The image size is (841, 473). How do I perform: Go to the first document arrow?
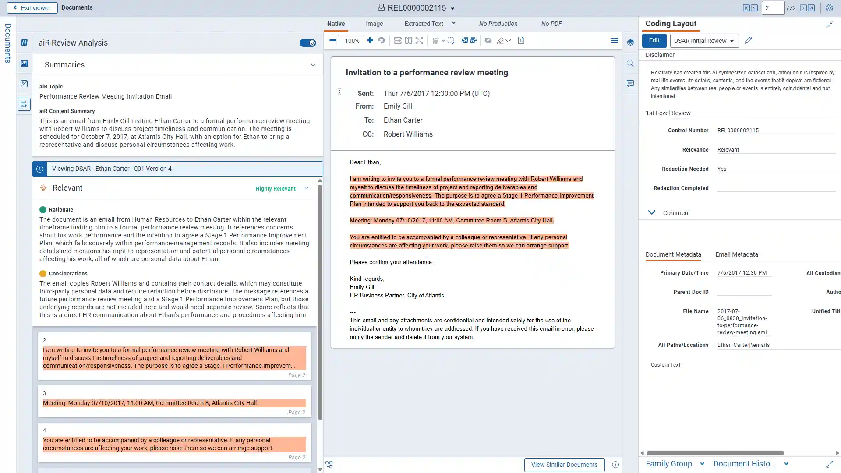click(x=746, y=8)
